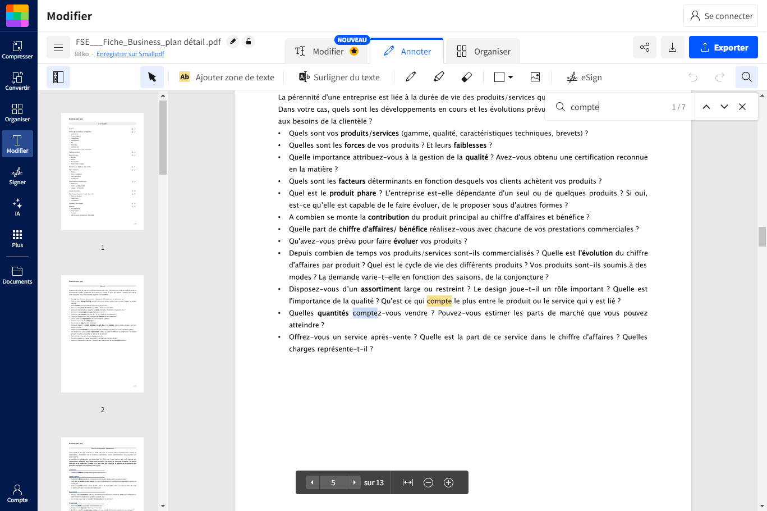
Task: Select the eraser tool
Action: point(466,77)
